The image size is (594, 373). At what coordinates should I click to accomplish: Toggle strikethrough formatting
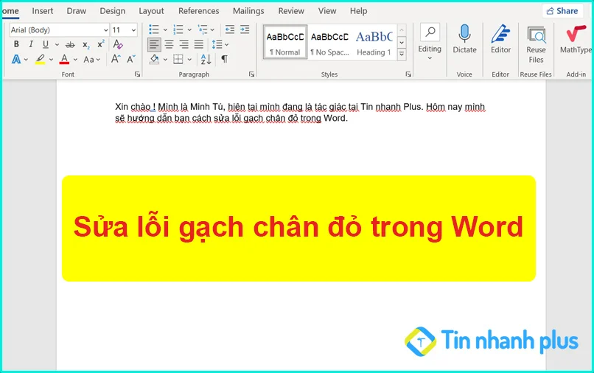(70, 45)
